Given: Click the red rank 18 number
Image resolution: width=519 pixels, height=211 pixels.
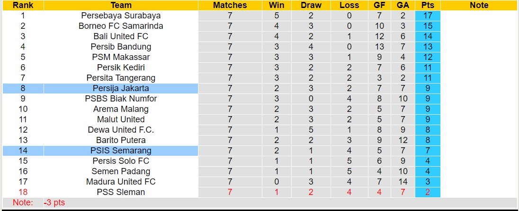Looking at the screenshot, I should pyautogui.click(x=23, y=192).
